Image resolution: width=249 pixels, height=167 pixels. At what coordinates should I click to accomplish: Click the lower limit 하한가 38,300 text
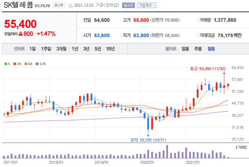(165, 35)
